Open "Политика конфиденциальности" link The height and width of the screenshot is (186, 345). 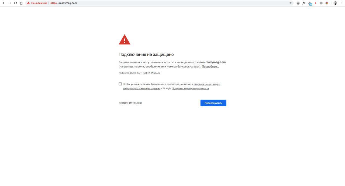click(191, 89)
